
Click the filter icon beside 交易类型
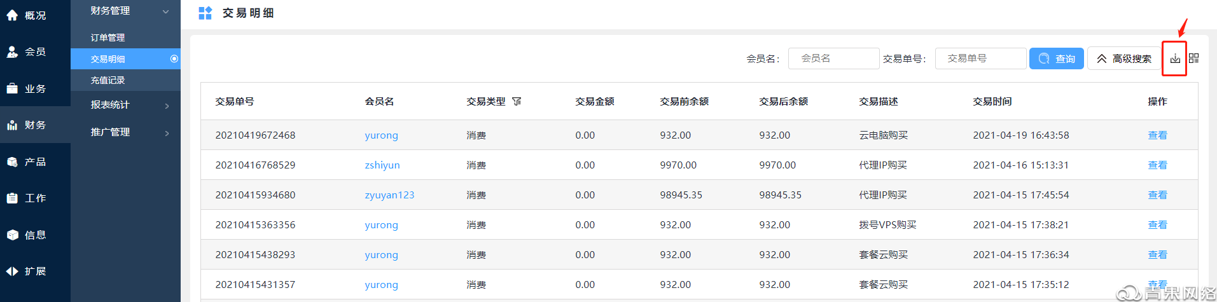click(x=517, y=102)
